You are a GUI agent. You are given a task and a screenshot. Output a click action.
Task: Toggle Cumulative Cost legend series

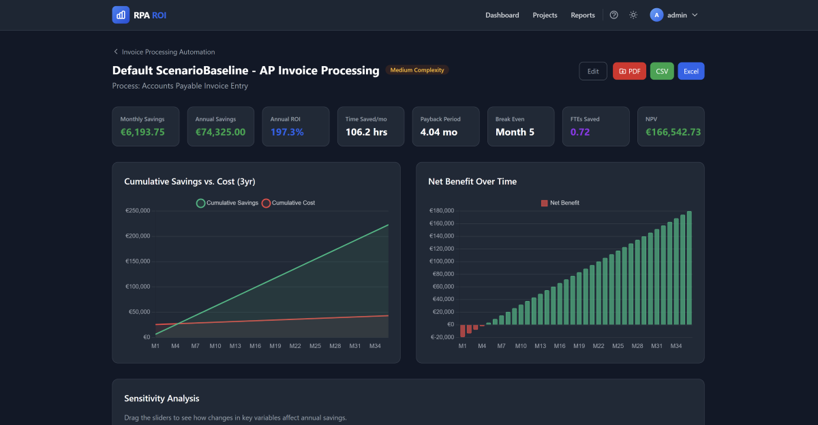click(x=288, y=203)
